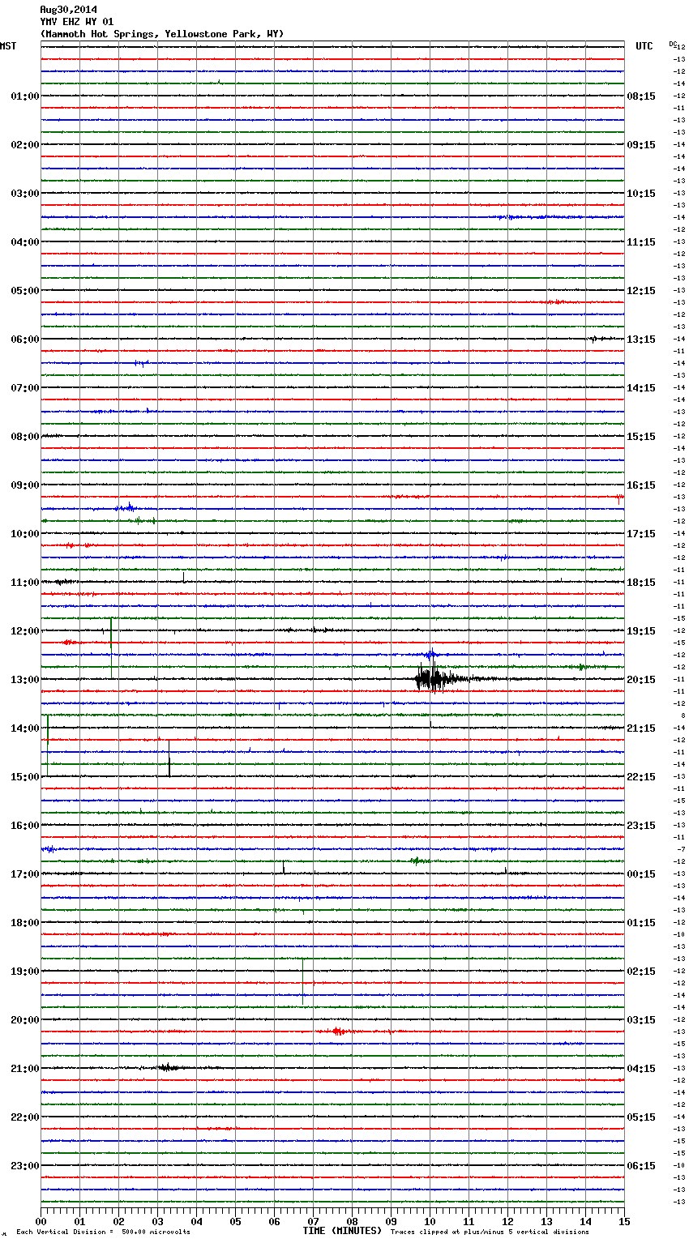The height and width of the screenshot is (1243, 689).
Task: Click minute 03 on the bottom axis
Action: tap(157, 1220)
